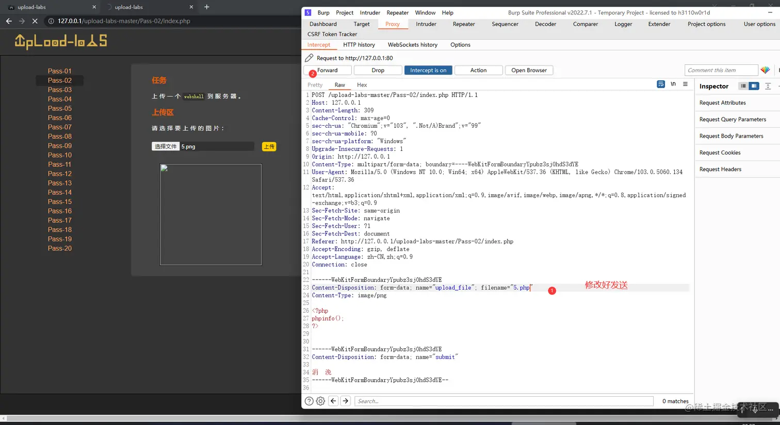Drop the intercepted request

[378, 70]
